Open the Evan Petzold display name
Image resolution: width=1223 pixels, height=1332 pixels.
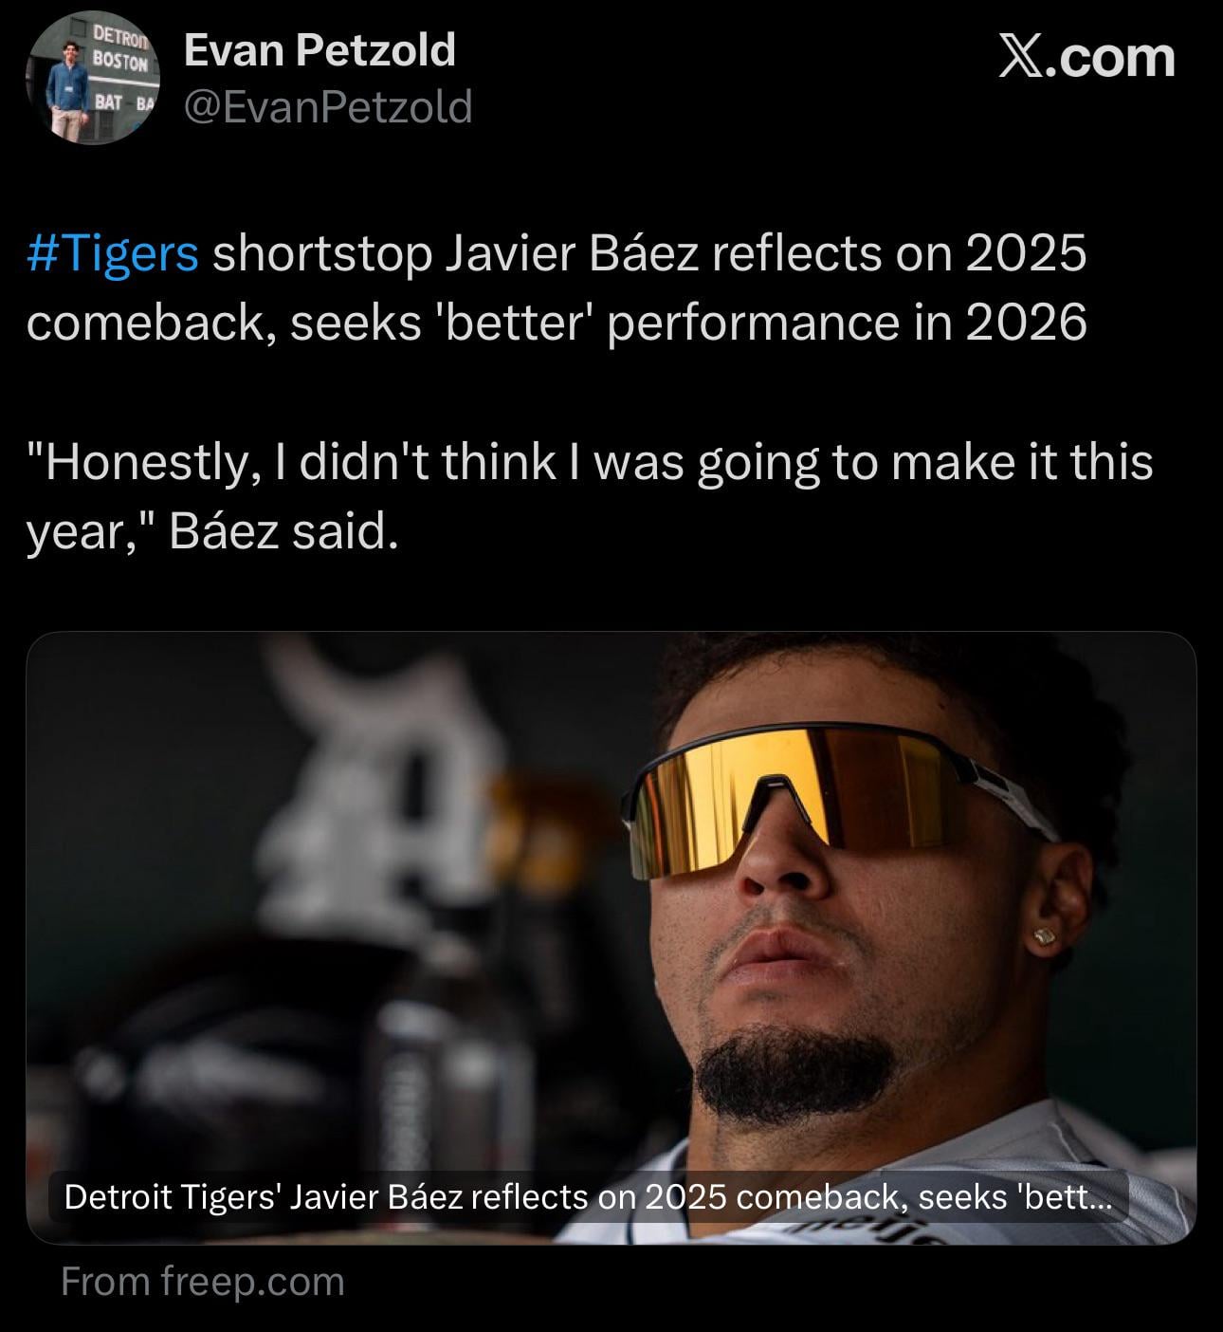coord(319,49)
